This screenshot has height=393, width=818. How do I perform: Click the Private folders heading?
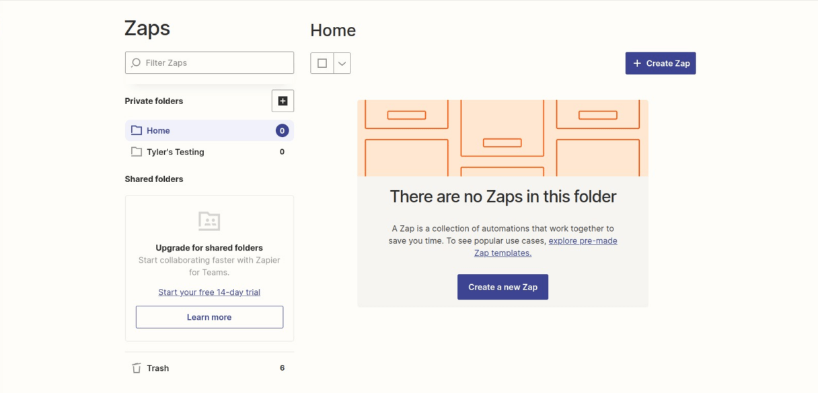tap(154, 101)
